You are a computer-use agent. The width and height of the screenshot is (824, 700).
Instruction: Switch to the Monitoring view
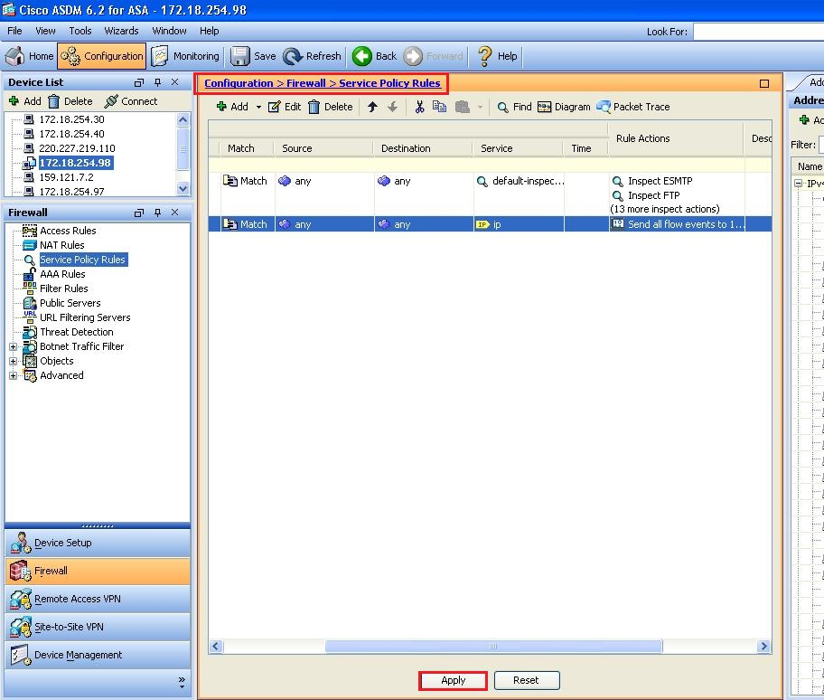(x=185, y=55)
